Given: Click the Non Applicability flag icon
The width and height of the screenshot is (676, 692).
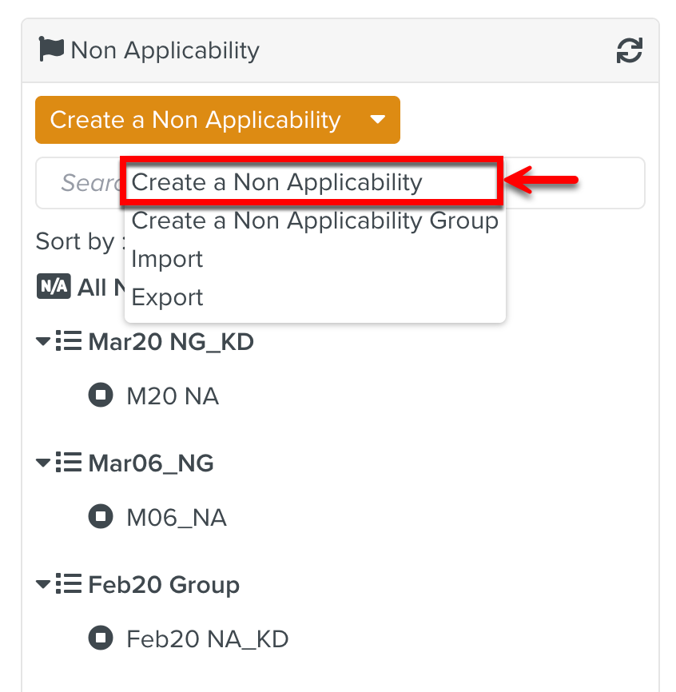Looking at the screenshot, I should pyautogui.click(x=51, y=50).
